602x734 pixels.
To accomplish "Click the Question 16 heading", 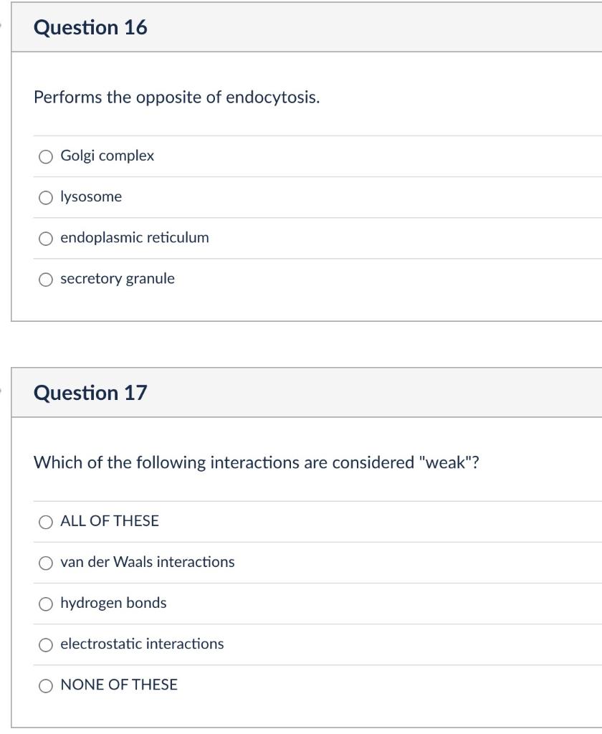I will pos(90,27).
